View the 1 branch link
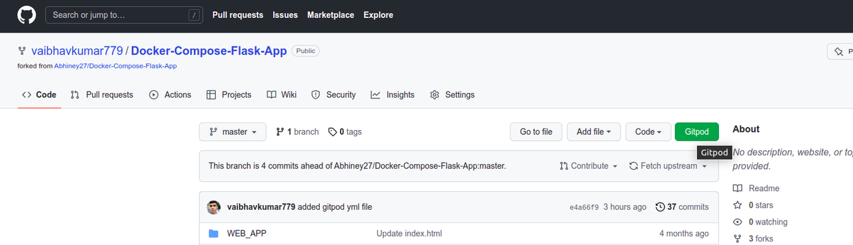Image resolution: width=853 pixels, height=245 pixels. coord(297,132)
